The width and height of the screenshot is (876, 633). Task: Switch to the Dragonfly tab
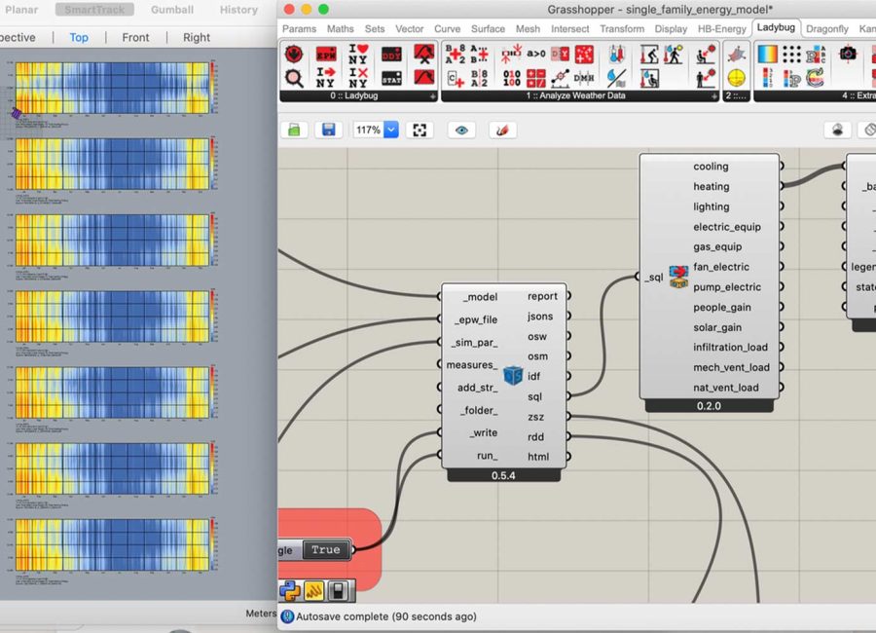click(826, 28)
